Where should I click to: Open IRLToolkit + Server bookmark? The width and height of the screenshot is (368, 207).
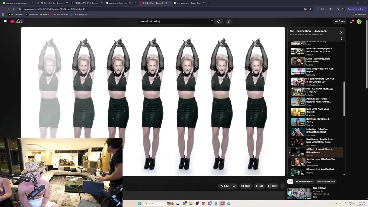click(60, 14)
